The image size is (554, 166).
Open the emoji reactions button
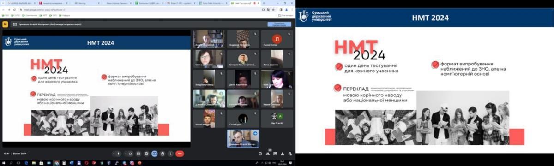click(x=146, y=154)
